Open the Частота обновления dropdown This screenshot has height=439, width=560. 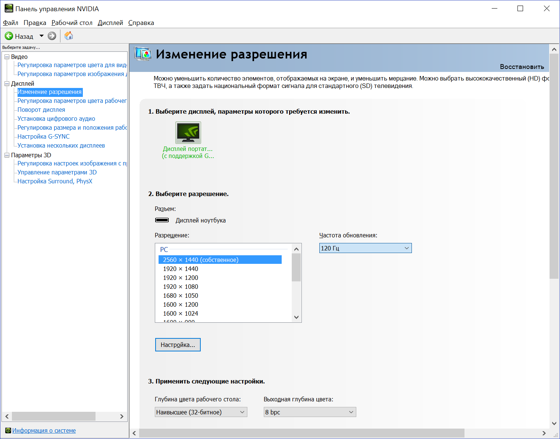coord(365,248)
